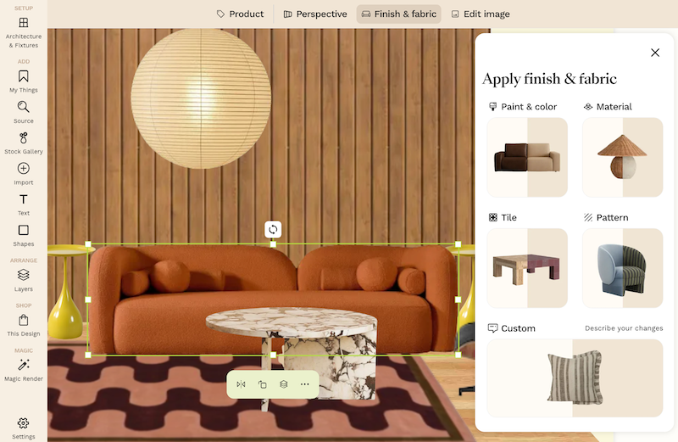The image size is (678, 442).
Task: Select the Pattern armchair thumbnail
Action: coord(623,268)
